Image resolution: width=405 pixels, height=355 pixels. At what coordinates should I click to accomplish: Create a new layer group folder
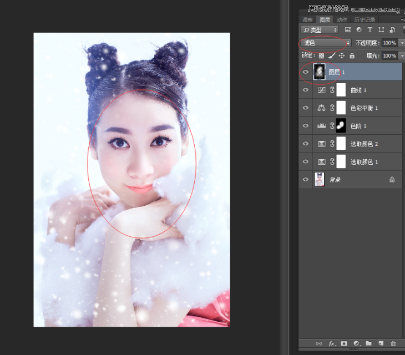368,344
